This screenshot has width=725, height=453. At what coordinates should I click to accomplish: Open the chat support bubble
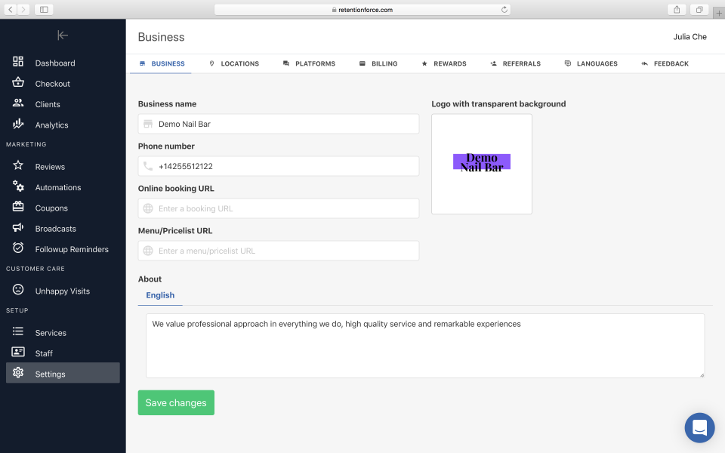pyautogui.click(x=699, y=428)
